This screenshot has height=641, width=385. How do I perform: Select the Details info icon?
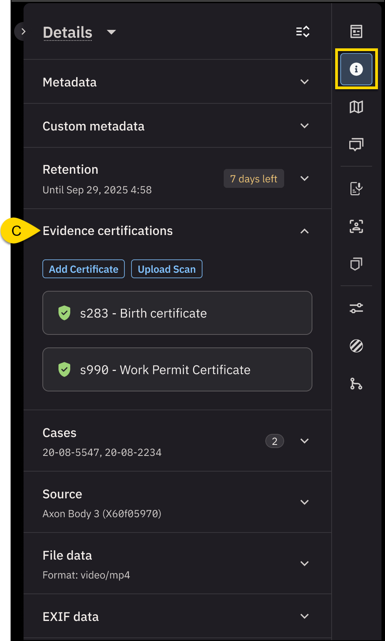[x=356, y=69]
